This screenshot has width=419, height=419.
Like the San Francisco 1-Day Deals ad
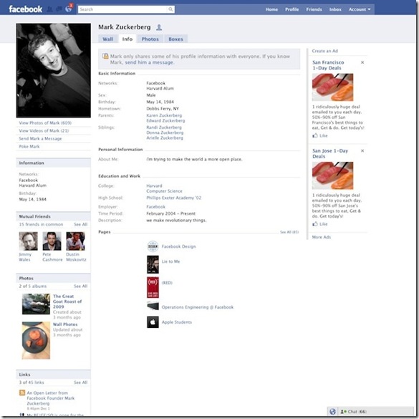[320, 135]
